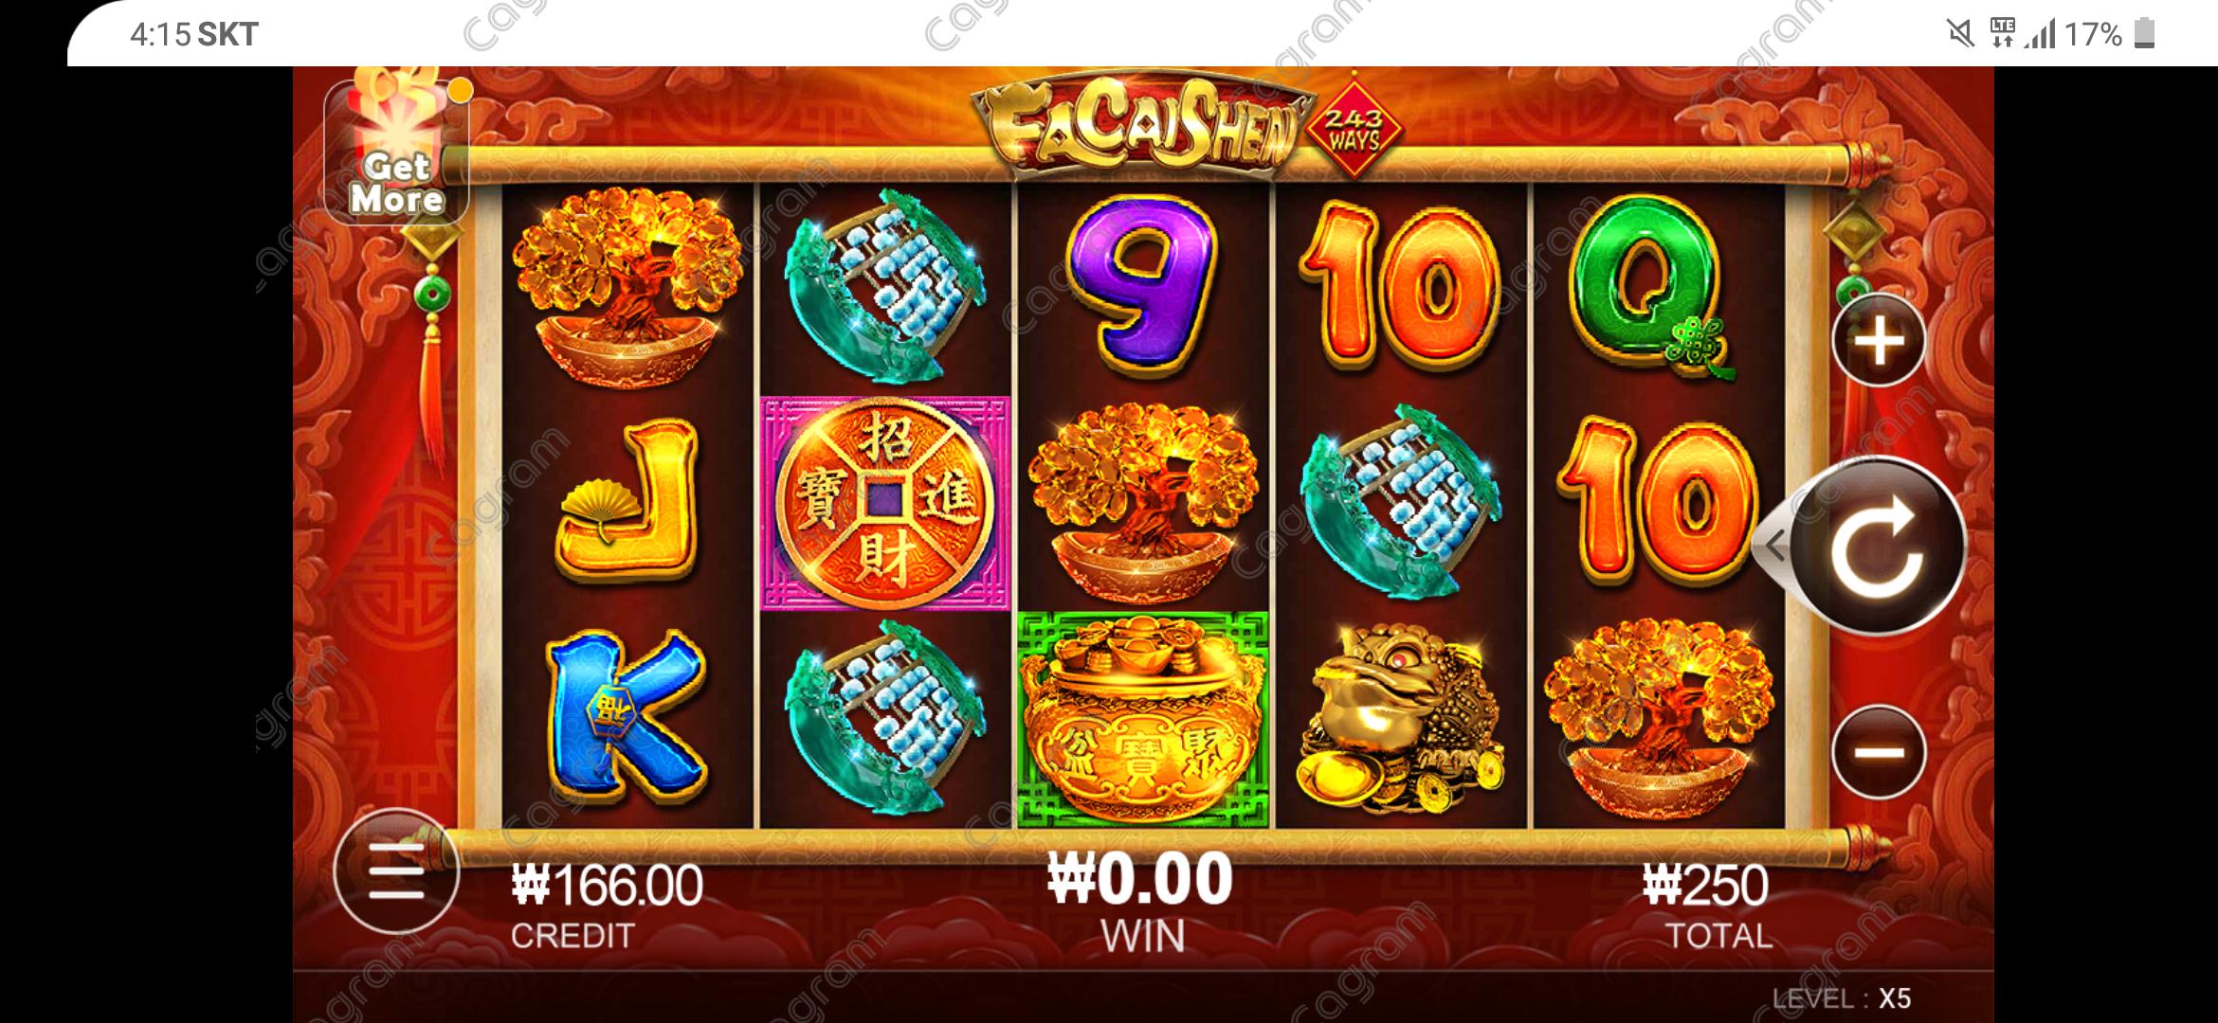2218x1023 pixels.
Task: Tap the golden toad symbol
Action: pyautogui.click(x=1401, y=719)
